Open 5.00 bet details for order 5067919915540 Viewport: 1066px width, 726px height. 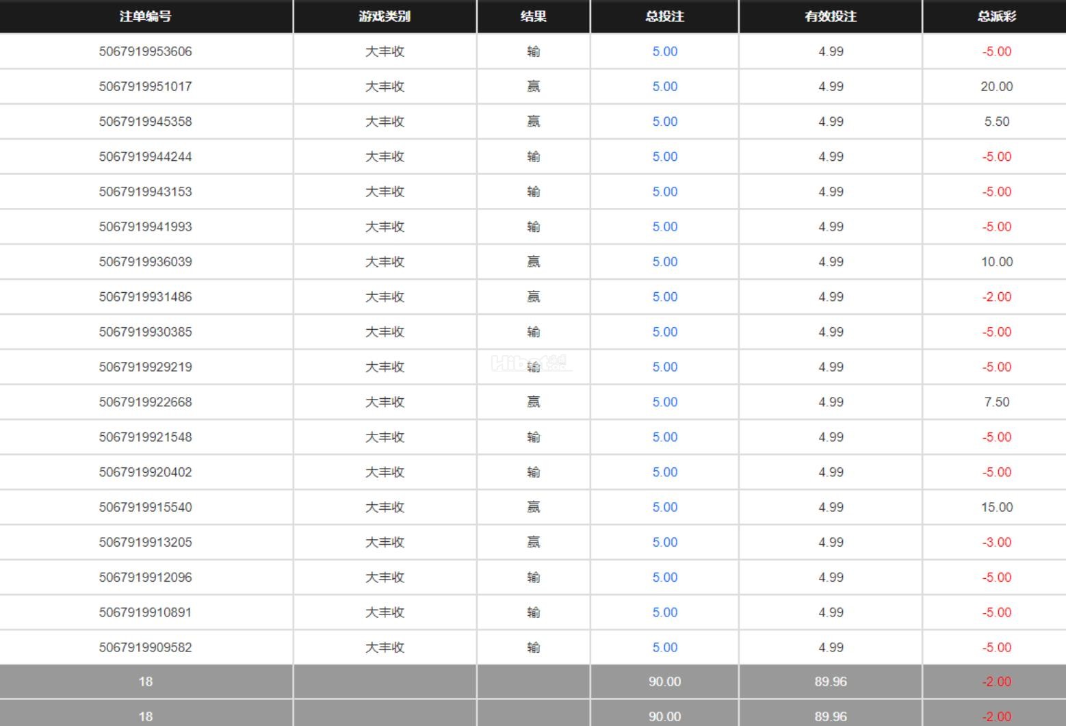[664, 507]
